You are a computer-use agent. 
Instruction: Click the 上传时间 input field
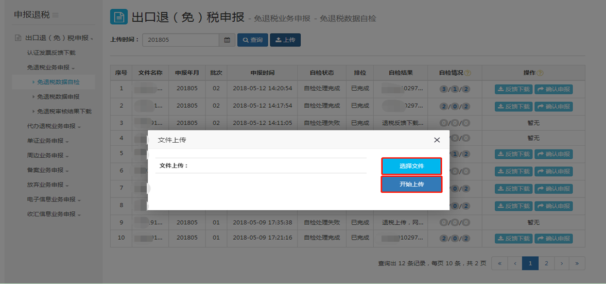tap(180, 40)
